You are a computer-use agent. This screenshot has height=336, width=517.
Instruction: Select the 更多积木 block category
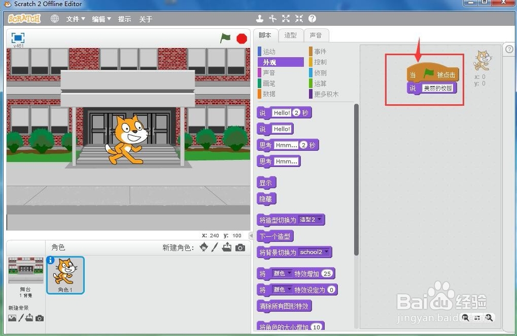coord(331,94)
